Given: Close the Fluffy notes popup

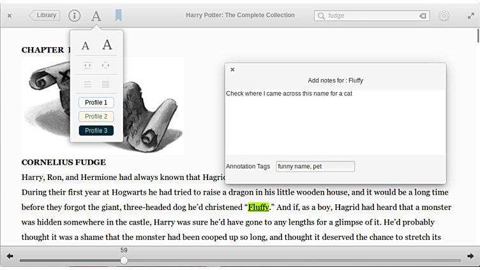Looking at the screenshot, I should (232, 70).
